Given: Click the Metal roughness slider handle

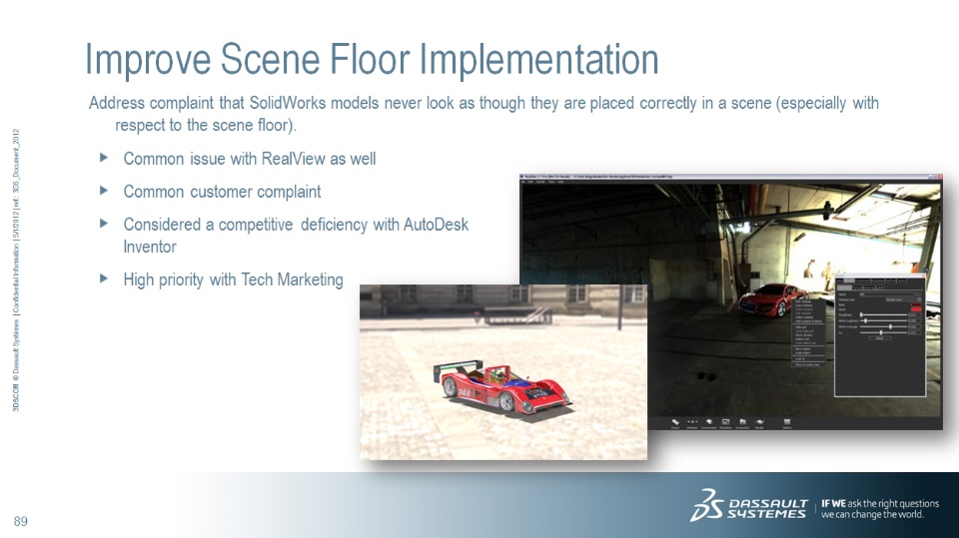Looking at the screenshot, I should pyautogui.click(x=865, y=321).
